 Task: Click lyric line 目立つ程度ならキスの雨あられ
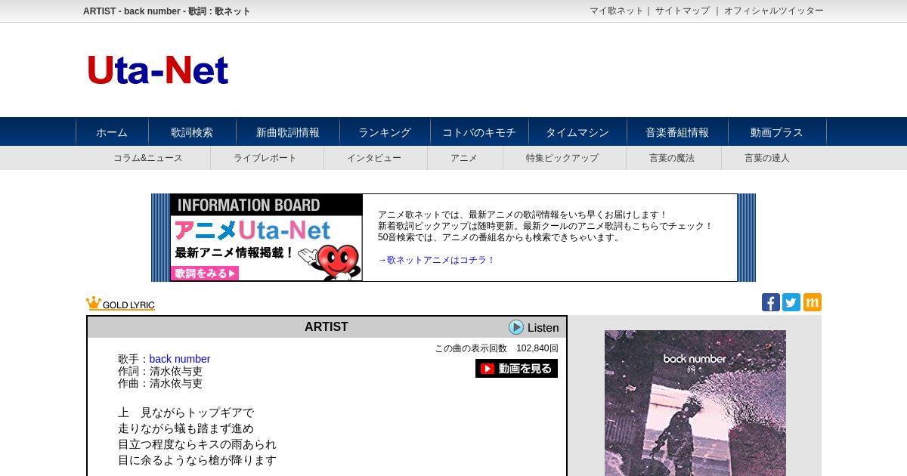[x=197, y=444]
